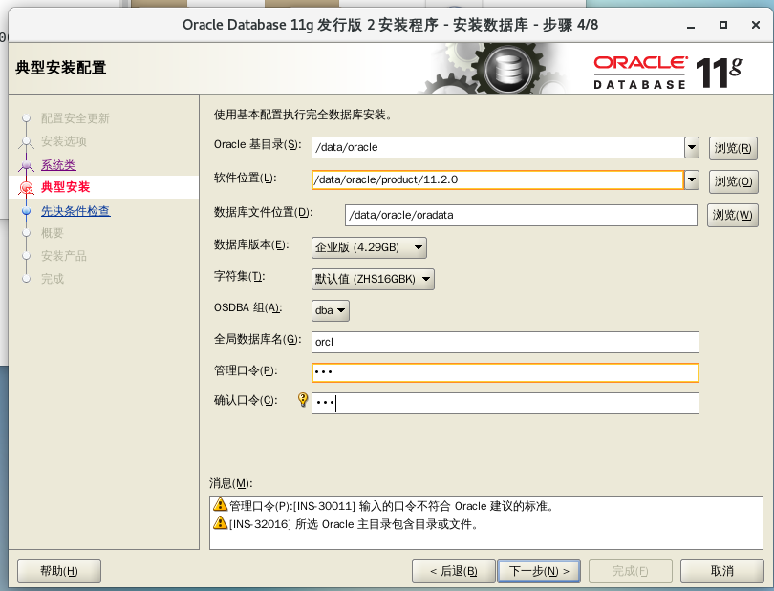Screen dimensions: 774x591
Task: Close the Oracle installer window
Action: coord(756,25)
